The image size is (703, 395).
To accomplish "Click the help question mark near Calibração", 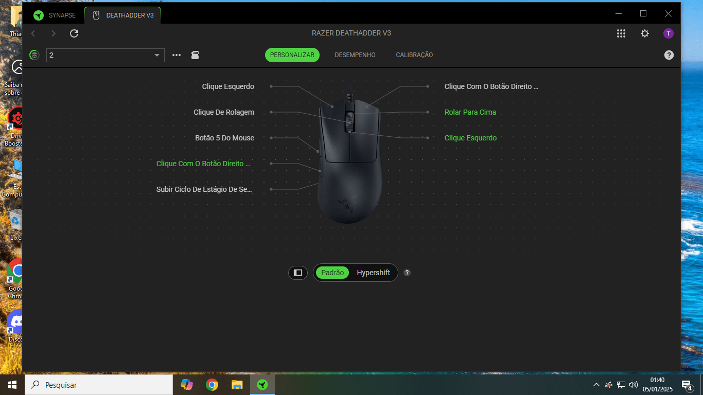I will pos(669,55).
